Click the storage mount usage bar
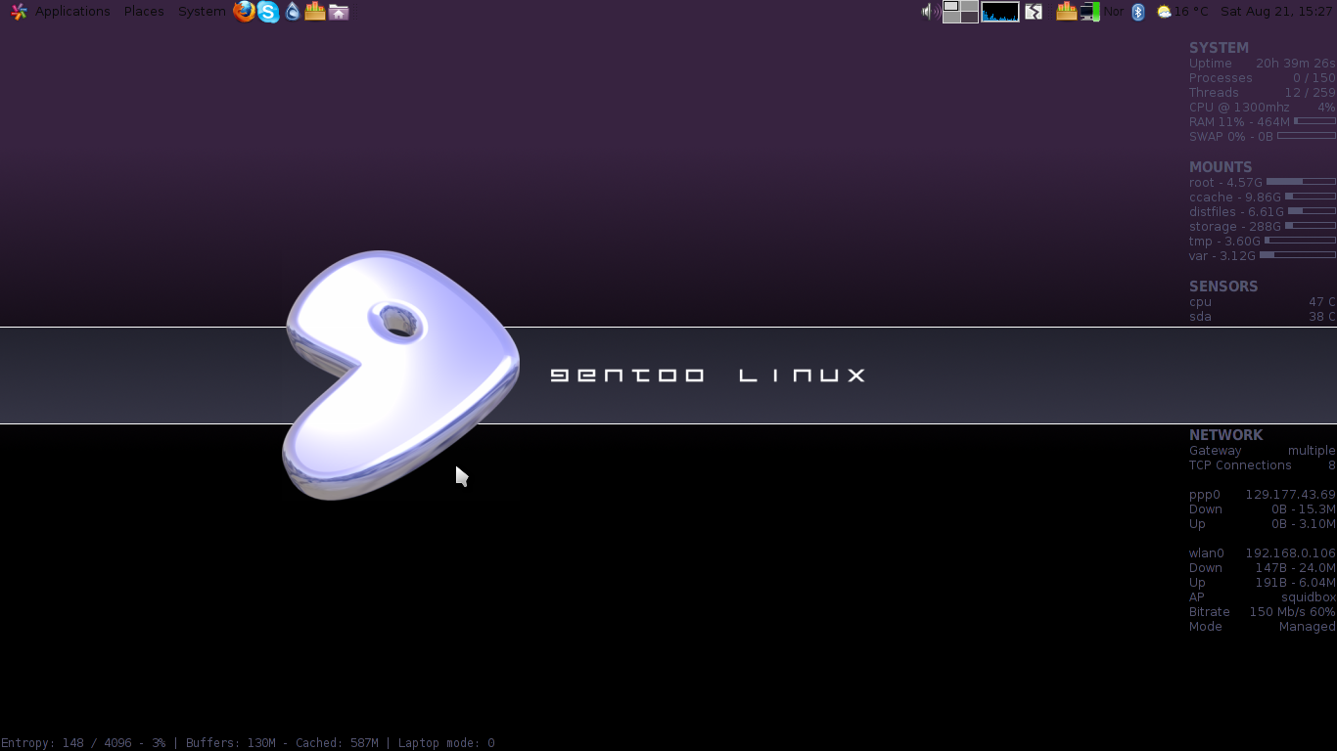The height and width of the screenshot is (751, 1337). coord(1311,226)
